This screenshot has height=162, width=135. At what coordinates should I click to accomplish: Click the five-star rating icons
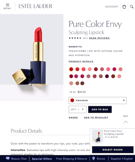pyautogui.click(x=75, y=38)
